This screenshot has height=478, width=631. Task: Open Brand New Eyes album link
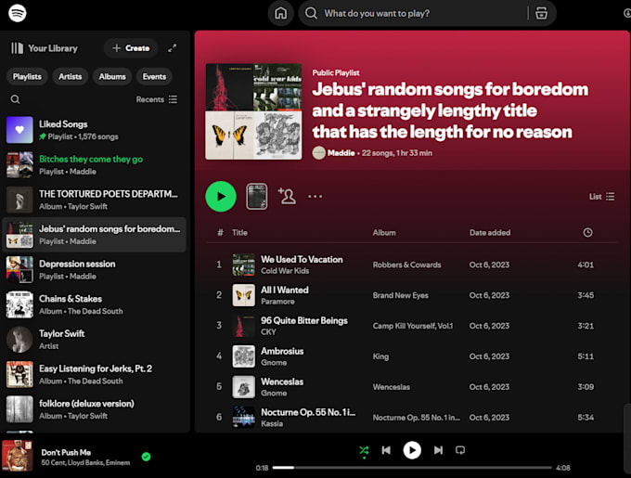(x=401, y=295)
